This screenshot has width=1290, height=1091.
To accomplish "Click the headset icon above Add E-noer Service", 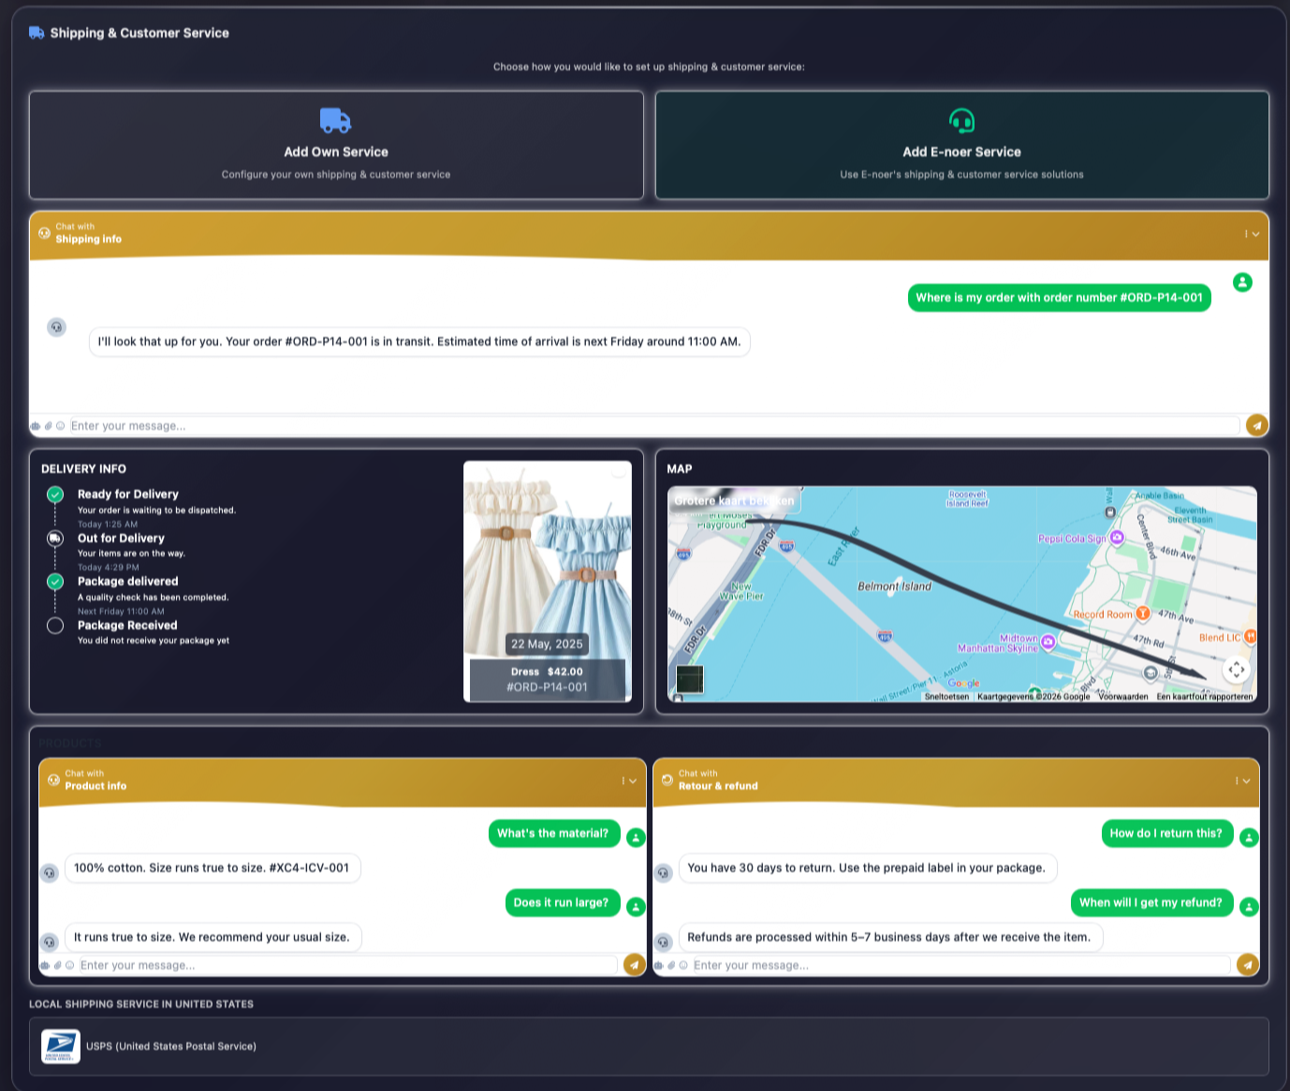I will coord(961,120).
